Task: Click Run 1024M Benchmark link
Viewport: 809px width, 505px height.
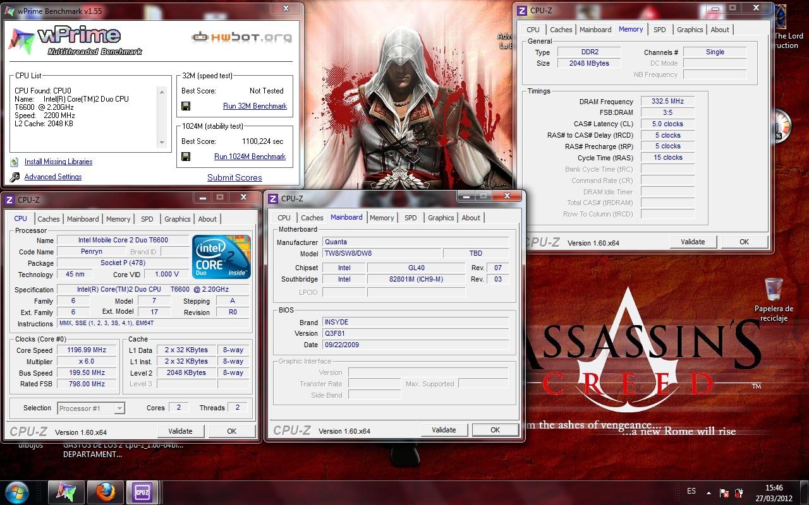Action: [250, 157]
